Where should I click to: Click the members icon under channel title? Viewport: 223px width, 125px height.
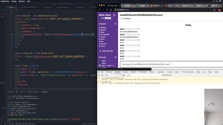tap(121, 18)
